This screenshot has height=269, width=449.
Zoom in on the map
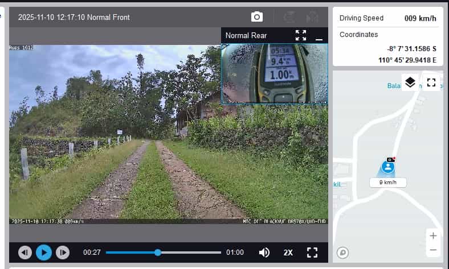[433, 235]
